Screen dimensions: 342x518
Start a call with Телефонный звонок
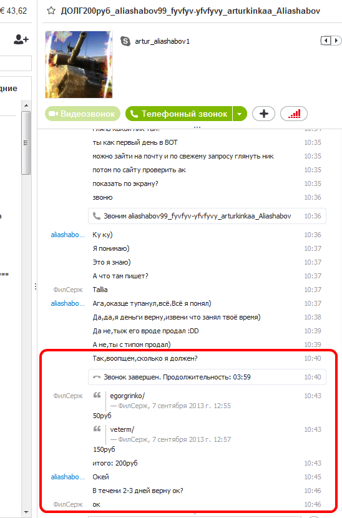click(x=178, y=114)
